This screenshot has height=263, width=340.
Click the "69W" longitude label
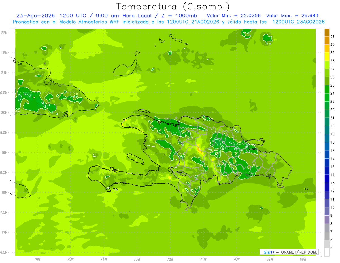tap(270, 259)
